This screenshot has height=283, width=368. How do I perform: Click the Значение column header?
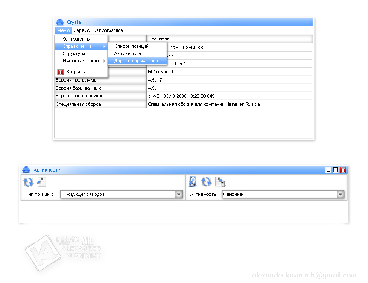coord(229,38)
